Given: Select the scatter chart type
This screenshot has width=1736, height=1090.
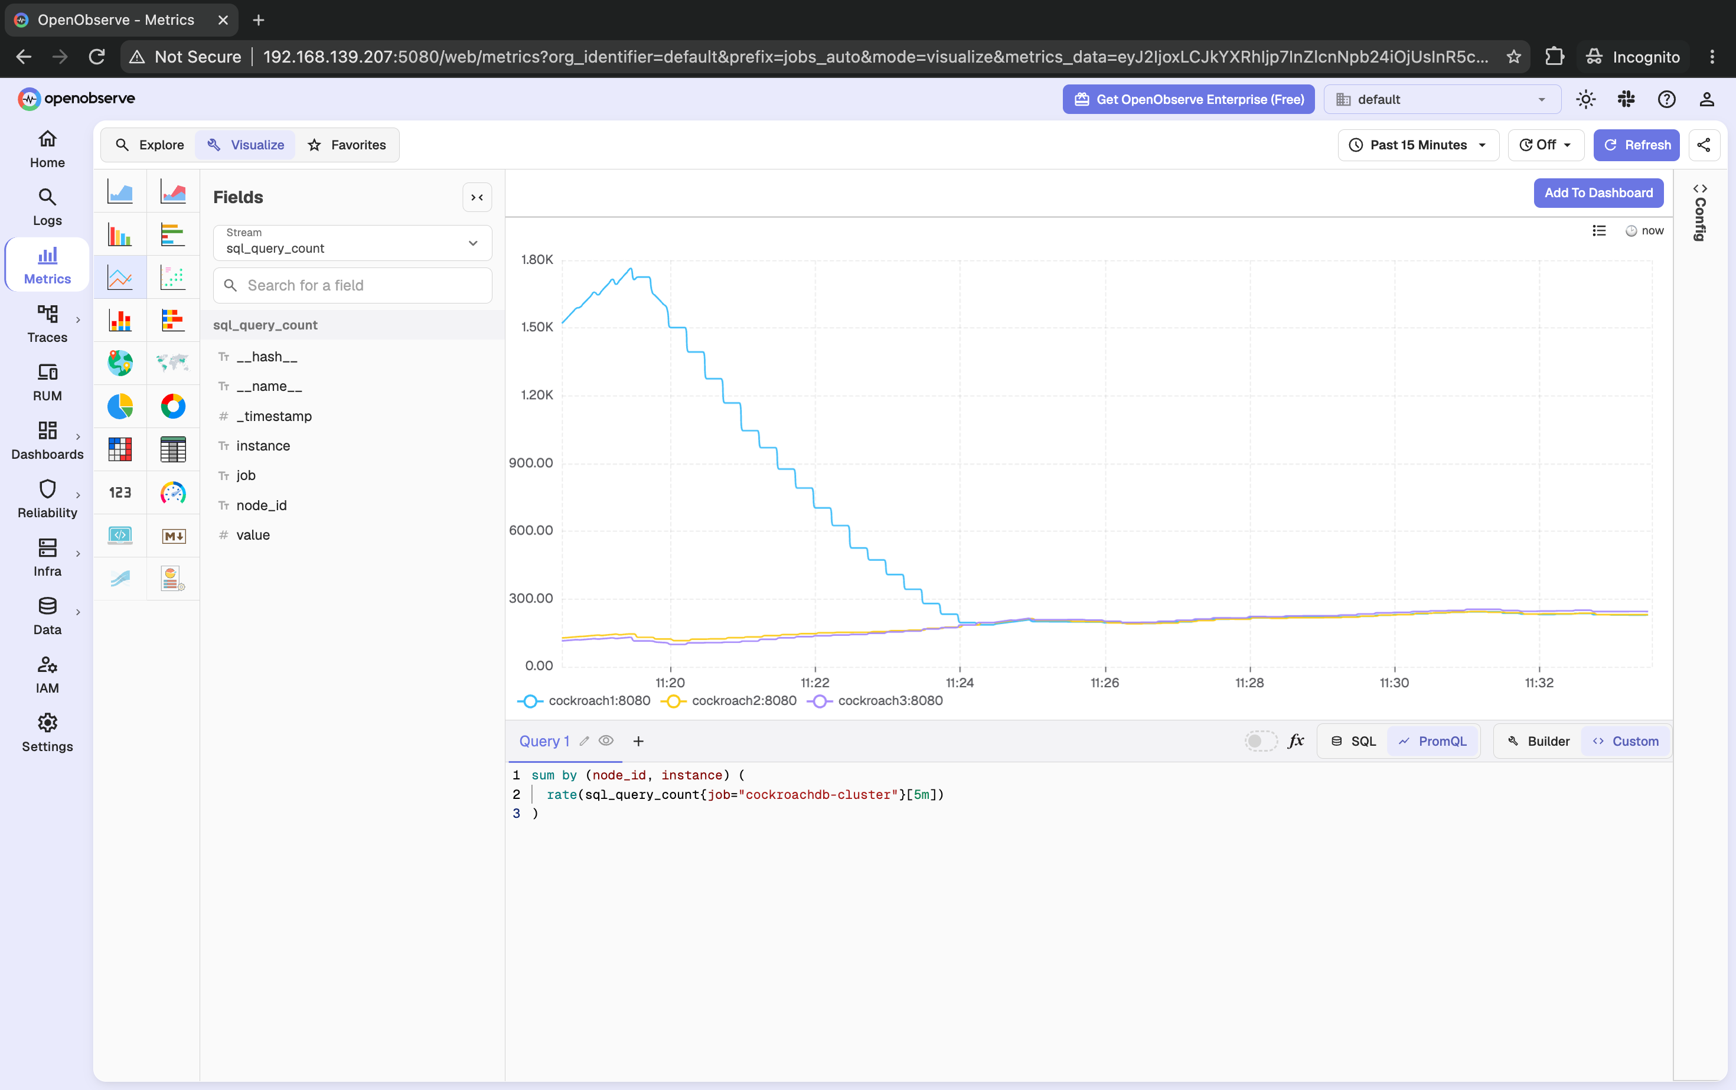Looking at the screenshot, I should (x=173, y=278).
